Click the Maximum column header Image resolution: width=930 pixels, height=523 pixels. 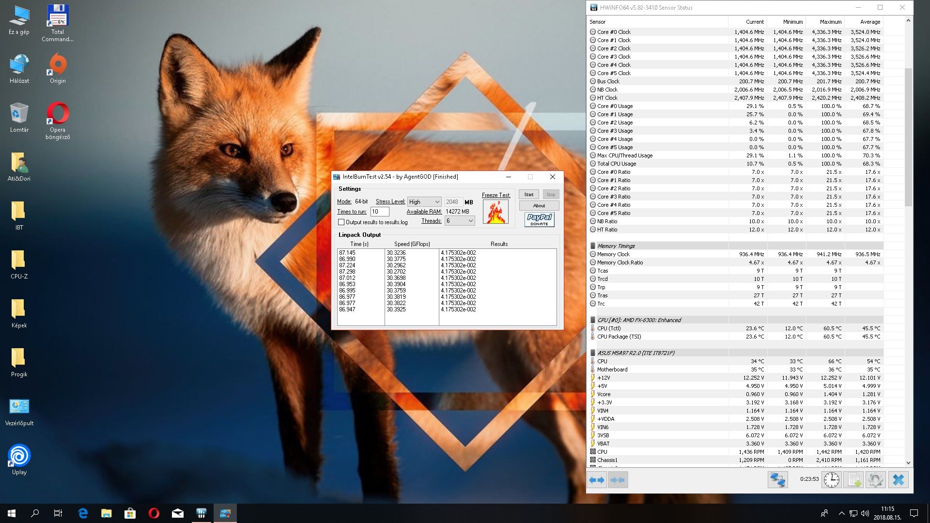pos(830,22)
